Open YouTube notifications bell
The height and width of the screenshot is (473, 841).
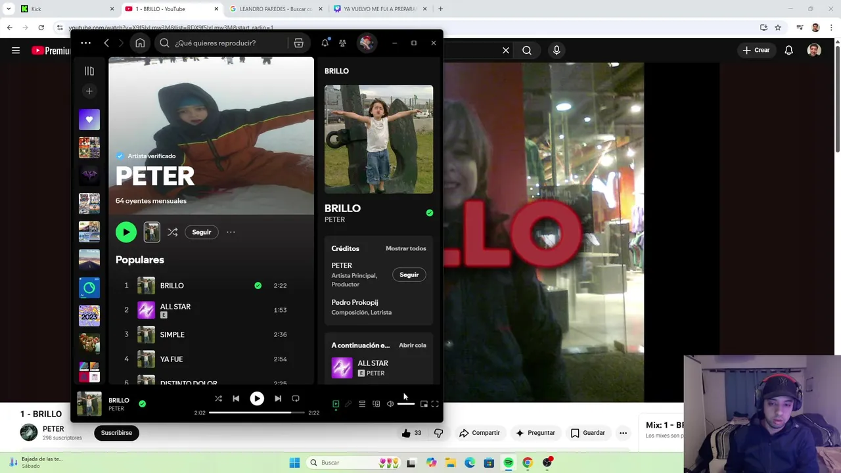point(788,51)
